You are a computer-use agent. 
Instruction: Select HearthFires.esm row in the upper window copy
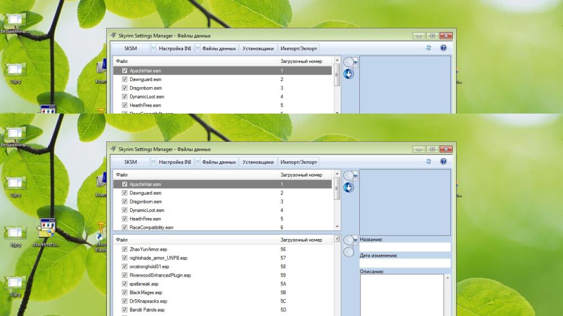pyautogui.click(x=222, y=105)
